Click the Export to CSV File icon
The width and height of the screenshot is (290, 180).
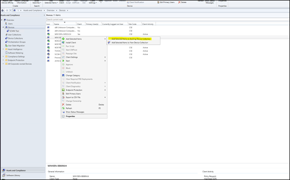(63, 97)
